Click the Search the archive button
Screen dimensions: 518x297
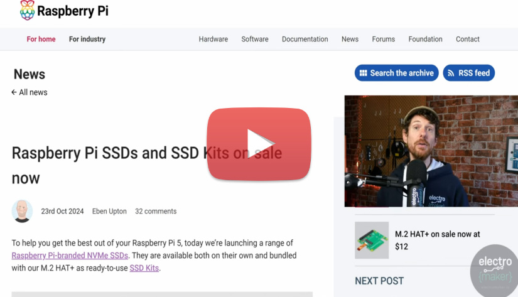[x=396, y=73]
